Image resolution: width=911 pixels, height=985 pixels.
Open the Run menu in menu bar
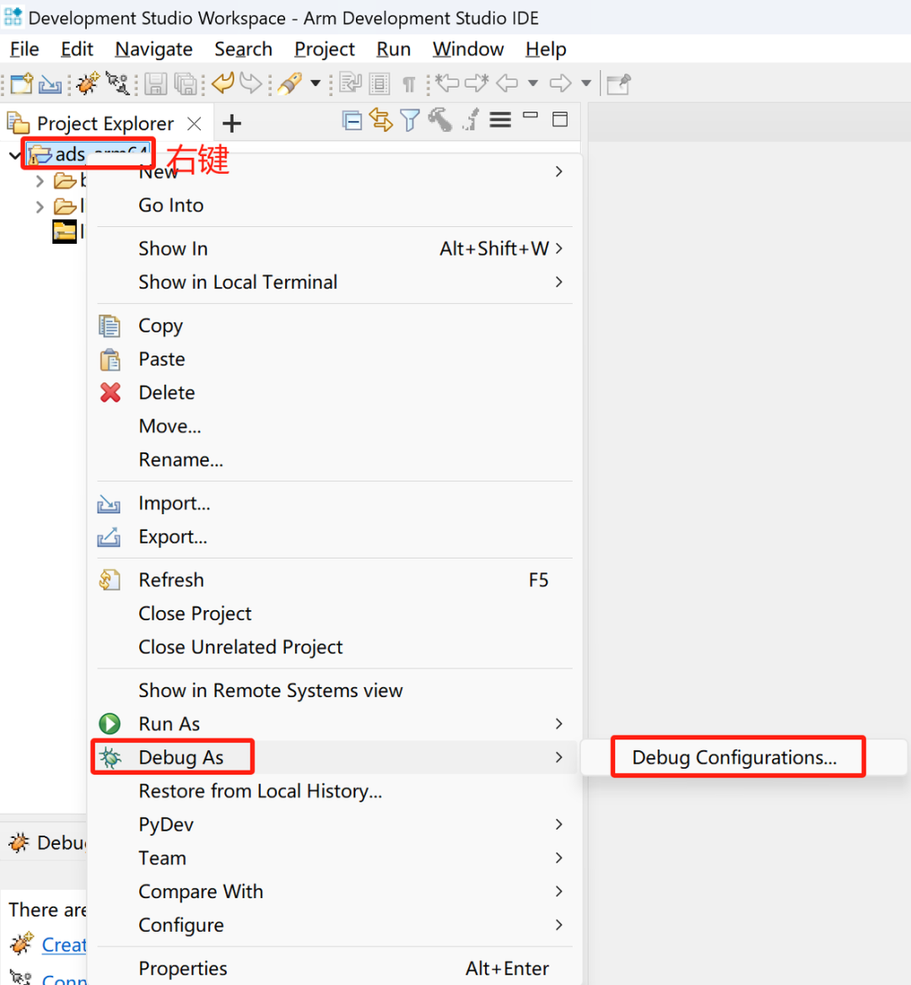pyautogui.click(x=393, y=49)
